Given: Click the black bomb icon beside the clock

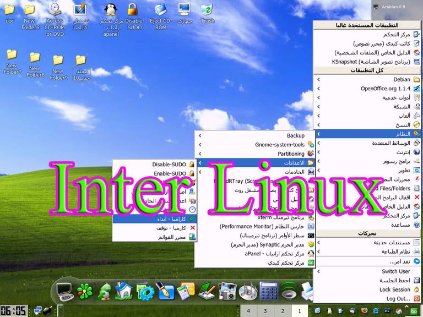Looking at the screenshot, I should click(x=47, y=311).
